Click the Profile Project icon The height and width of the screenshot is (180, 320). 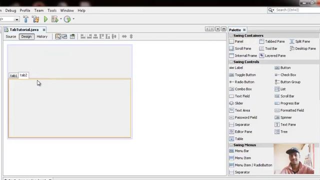pos(67,19)
